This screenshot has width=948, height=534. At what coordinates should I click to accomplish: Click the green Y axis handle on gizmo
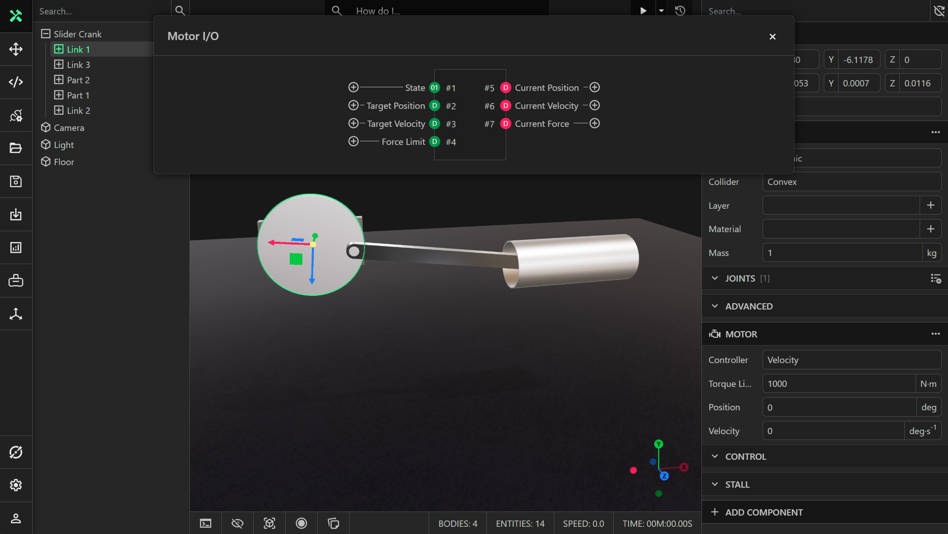pos(659,444)
